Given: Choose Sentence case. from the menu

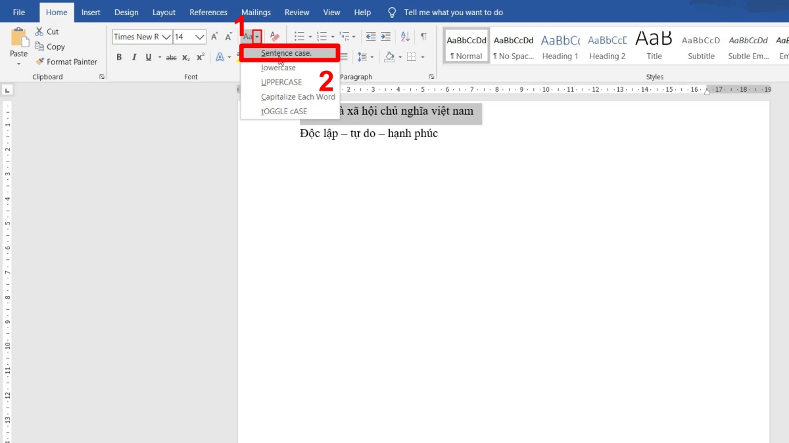Looking at the screenshot, I should pyautogui.click(x=290, y=53).
